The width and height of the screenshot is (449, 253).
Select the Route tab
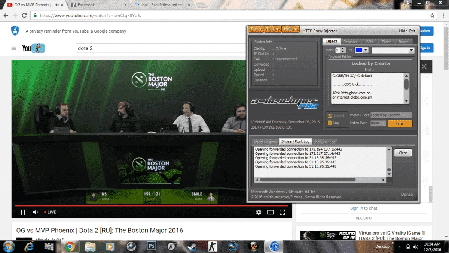pyautogui.click(x=403, y=42)
